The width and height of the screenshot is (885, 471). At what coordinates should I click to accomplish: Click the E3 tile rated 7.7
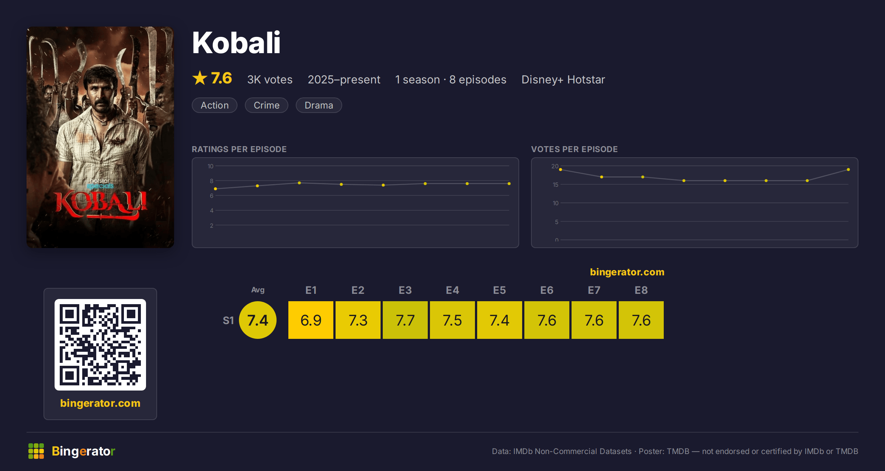(405, 320)
